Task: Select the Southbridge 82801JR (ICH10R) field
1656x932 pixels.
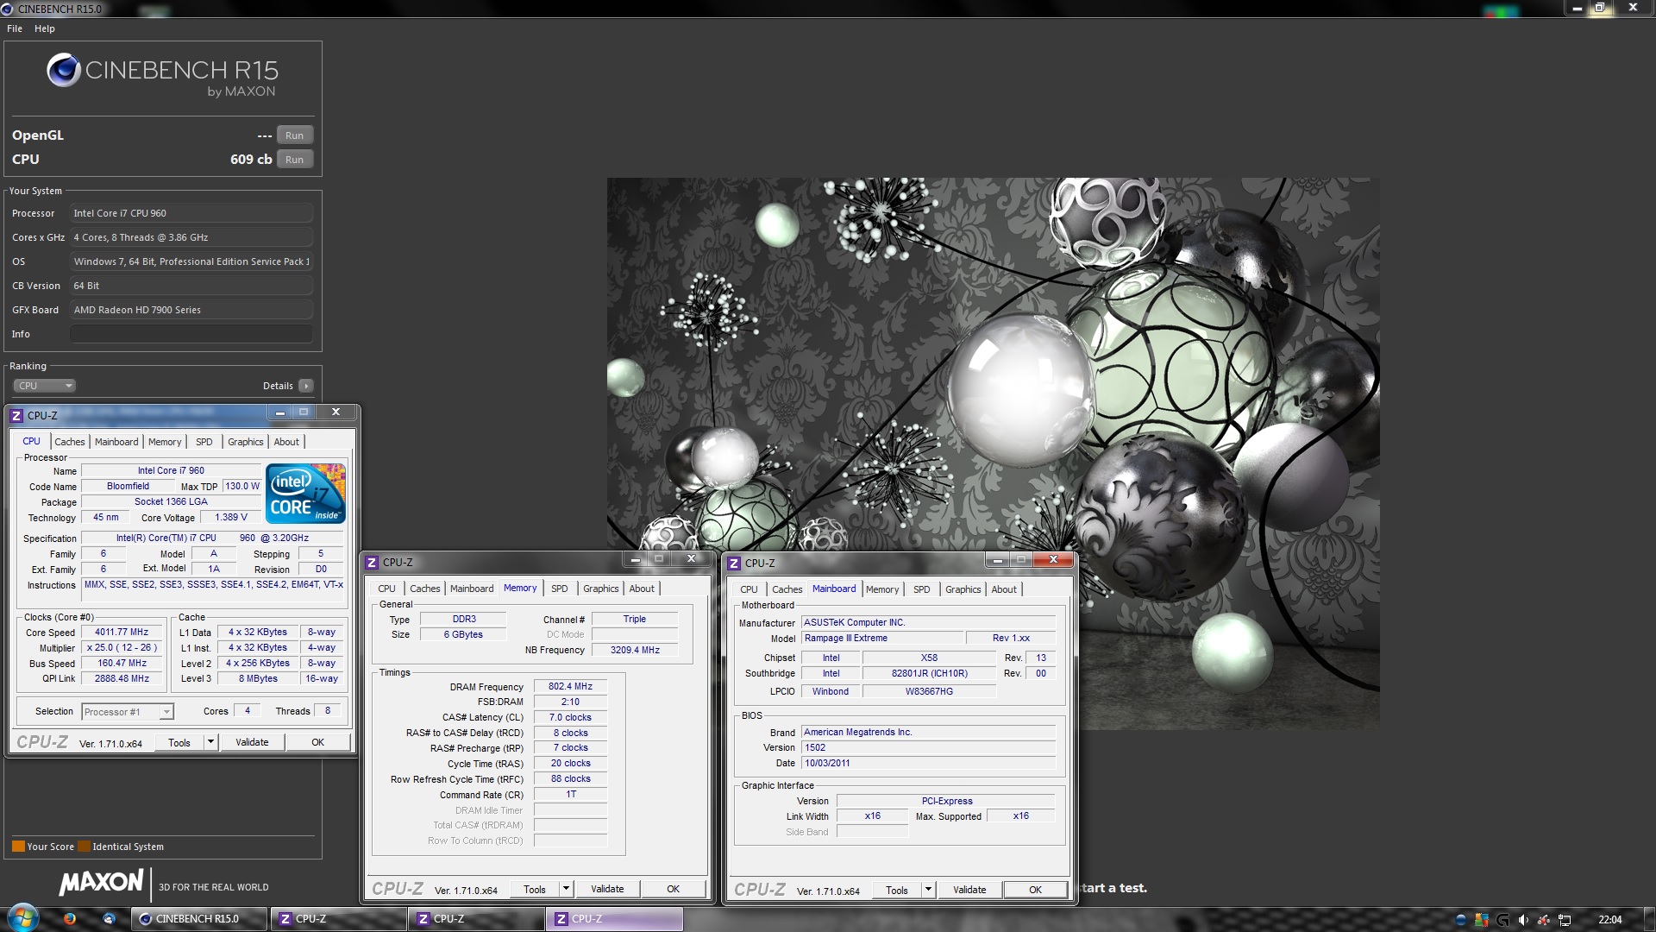Action: [929, 674]
